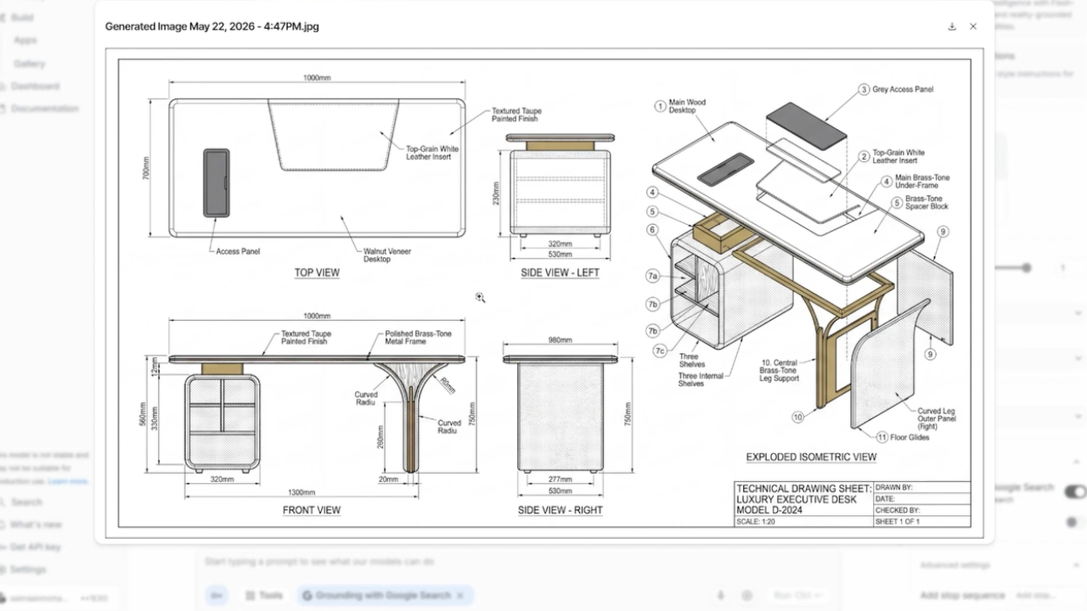Click the slider handle in settings panel
The height and width of the screenshot is (611, 1087).
pyautogui.click(x=1027, y=268)
